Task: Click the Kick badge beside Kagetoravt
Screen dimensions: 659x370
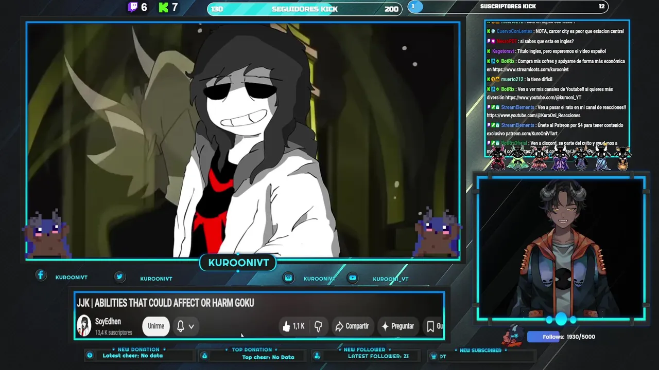Action: pyautogui.click(x=489, y=51)
